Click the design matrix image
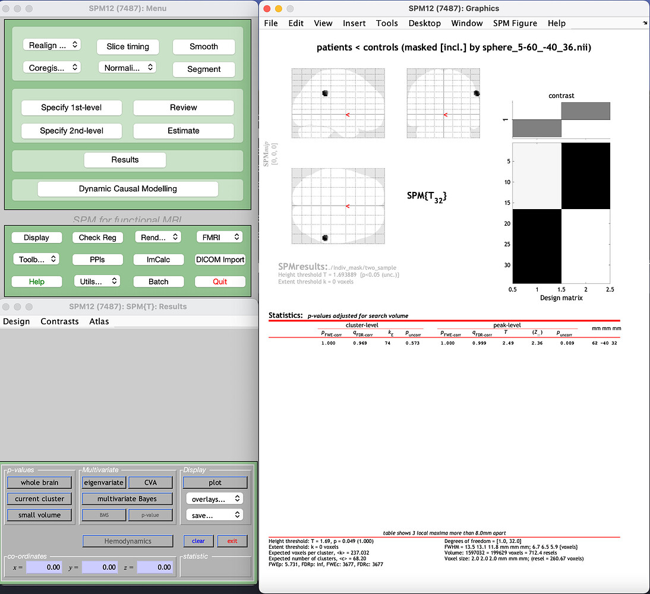The height and width of the screenshot is (594, 650). coord(561,213)
